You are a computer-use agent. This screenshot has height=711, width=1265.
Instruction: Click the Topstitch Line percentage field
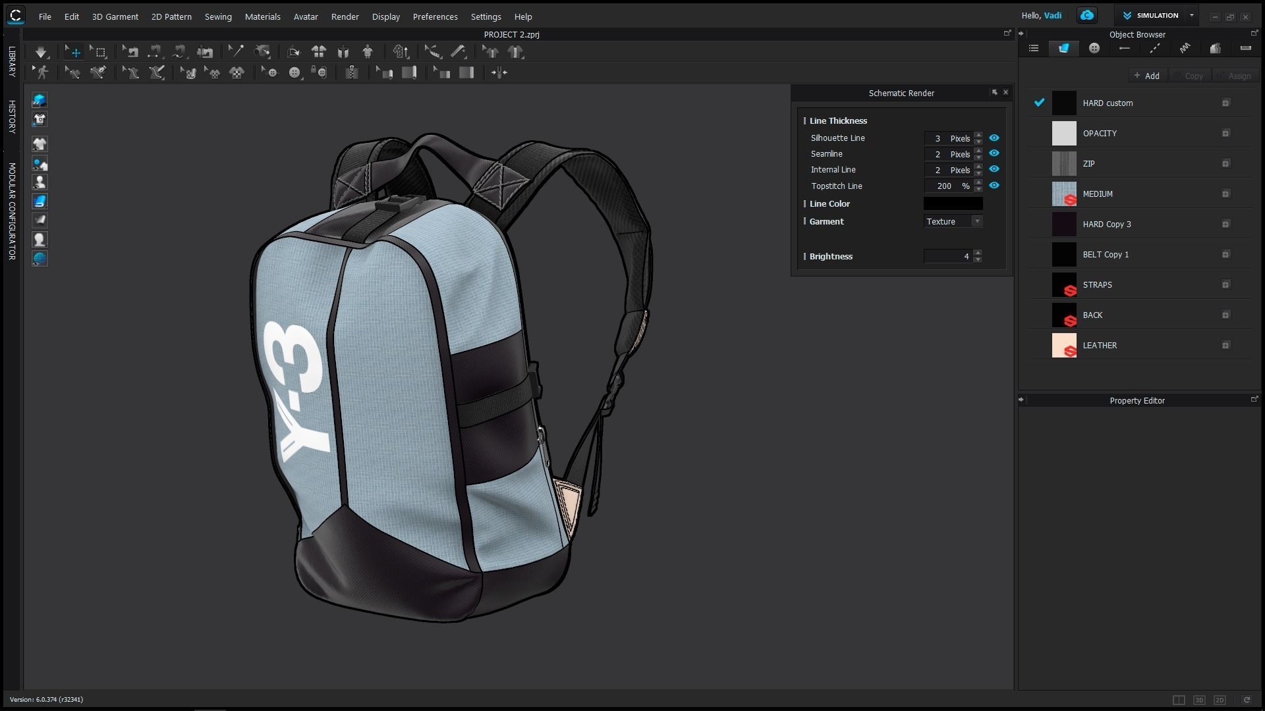[948, 186]
